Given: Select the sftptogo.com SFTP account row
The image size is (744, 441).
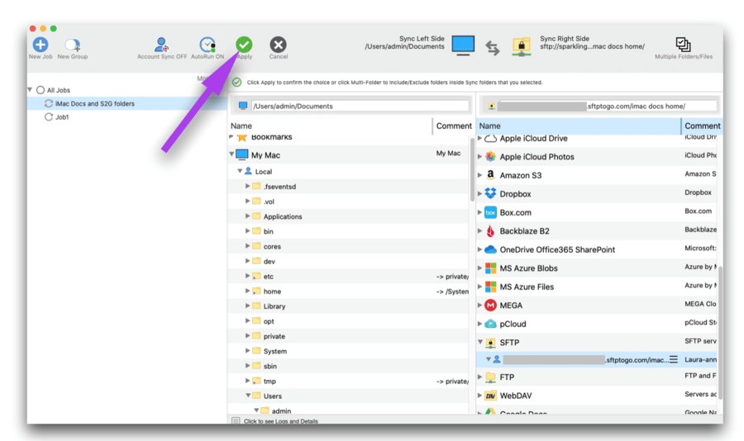Looking at the screenshot, I should (x=596, y=359).
